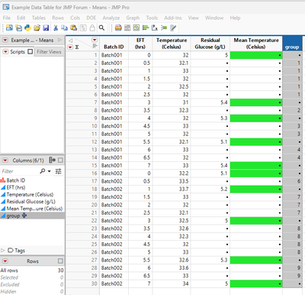305x295 pixels.
Task: Select Residual Glucose (g/L) in Columns list
Action: pos(30,202)
